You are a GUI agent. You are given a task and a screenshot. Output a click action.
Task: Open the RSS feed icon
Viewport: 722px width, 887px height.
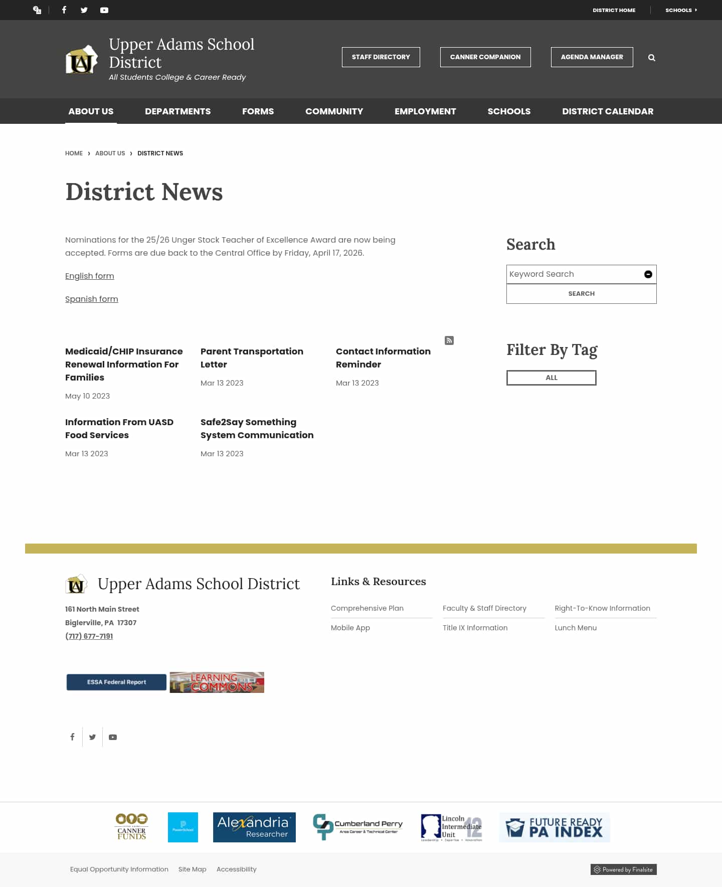(x=449, y=340)
